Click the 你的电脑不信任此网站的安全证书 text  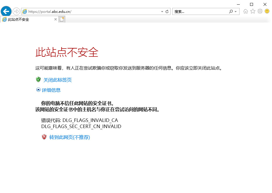tap(78, 103)
